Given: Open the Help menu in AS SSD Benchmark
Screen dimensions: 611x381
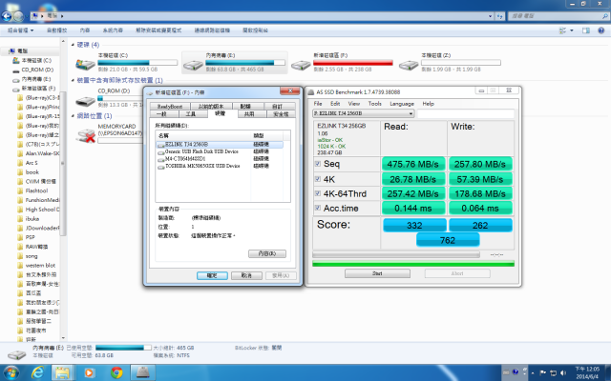Looking at the screenshot, I should point(428,104).
